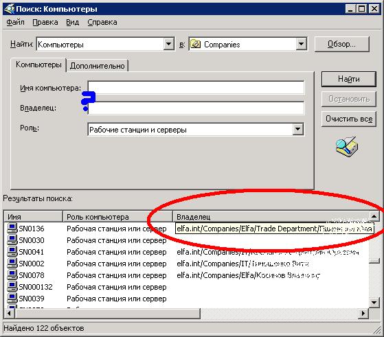Minimize the Поиск: Компьютеры window
The image size is (384, 337).
click(x=350, y=9)
